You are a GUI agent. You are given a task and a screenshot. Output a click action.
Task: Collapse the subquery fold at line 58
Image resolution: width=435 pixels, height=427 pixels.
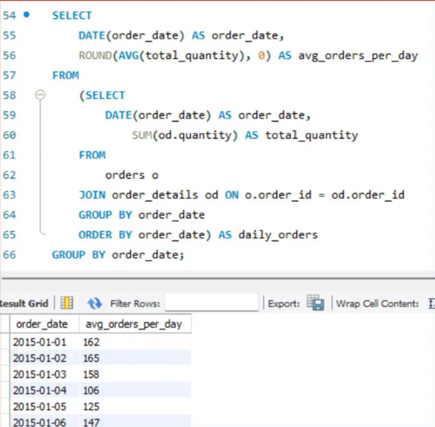[40, 94]
